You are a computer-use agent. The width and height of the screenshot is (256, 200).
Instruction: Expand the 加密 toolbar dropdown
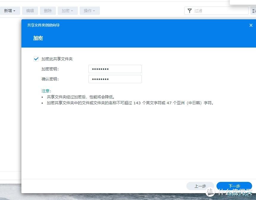click(x=67, y=11)
